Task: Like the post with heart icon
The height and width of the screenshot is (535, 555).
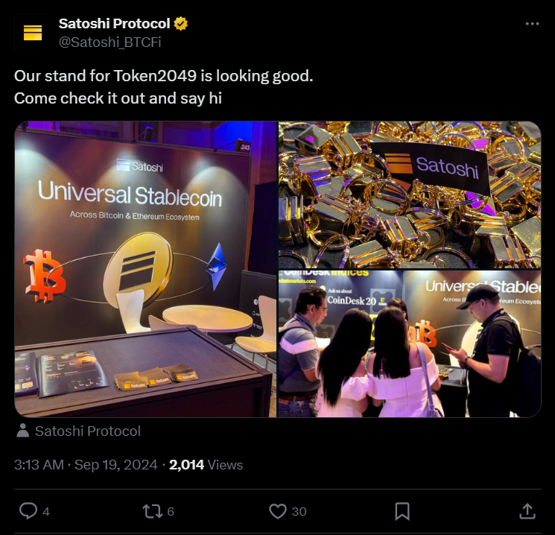Action: point(278,511)
